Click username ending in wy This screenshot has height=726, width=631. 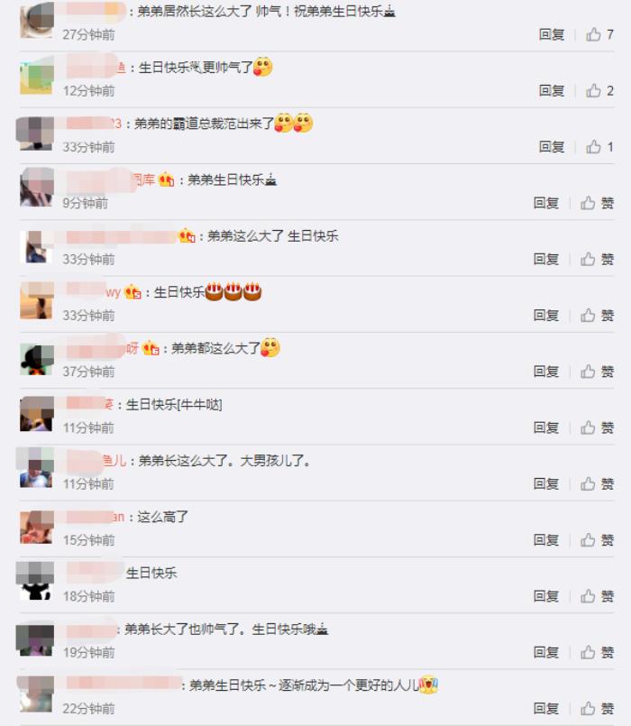coord(94,292)
